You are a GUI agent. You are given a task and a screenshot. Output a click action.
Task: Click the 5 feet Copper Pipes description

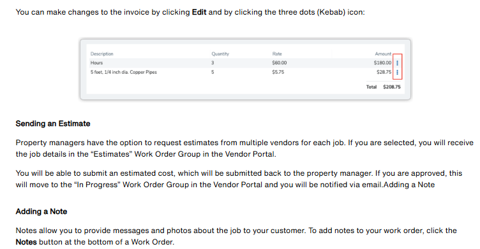tap(123, 72)
